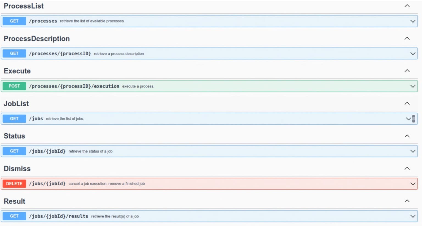The width and height of the screenshot is (422, 226).
Task: Collapse the Execute section chevron
Action: tap(407, 71)
